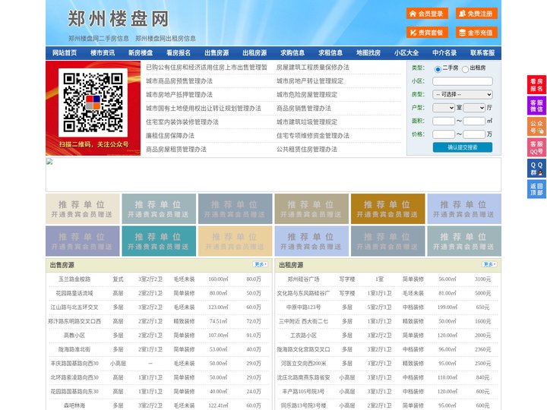Open 中介名录 navigation item
Screen dimensions: 547x410
pos(444,53)
